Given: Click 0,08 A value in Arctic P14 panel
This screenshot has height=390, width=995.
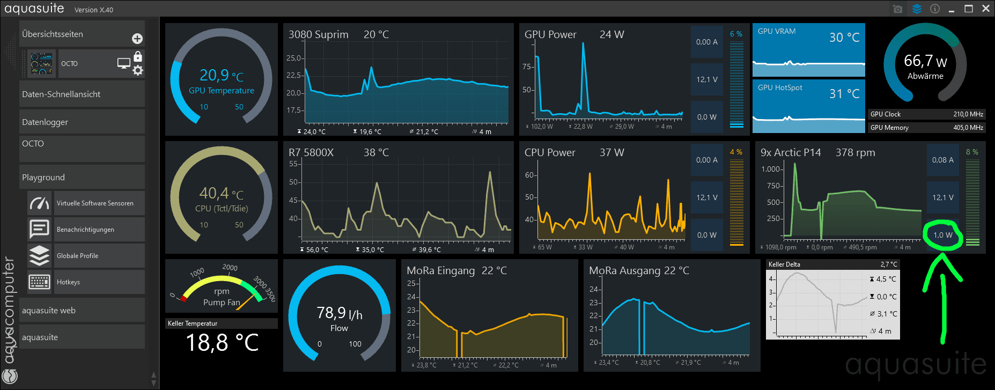Looking at the screenshot, I should (x=943, y=160).
